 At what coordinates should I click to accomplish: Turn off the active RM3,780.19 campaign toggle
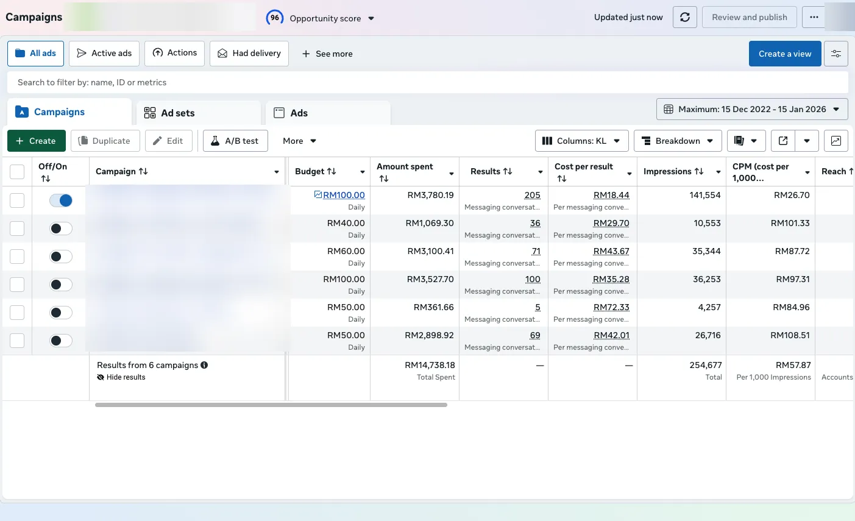click(61, 200)
